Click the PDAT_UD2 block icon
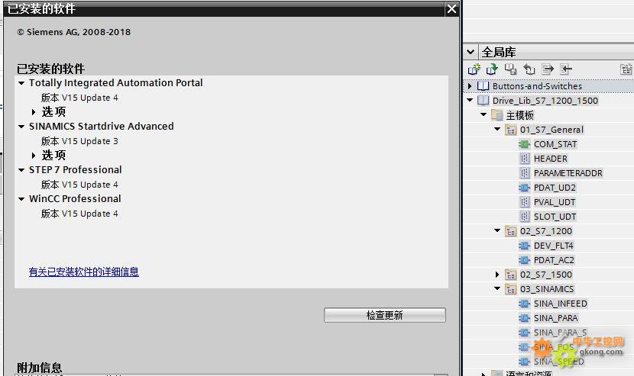 pos(524,188)
